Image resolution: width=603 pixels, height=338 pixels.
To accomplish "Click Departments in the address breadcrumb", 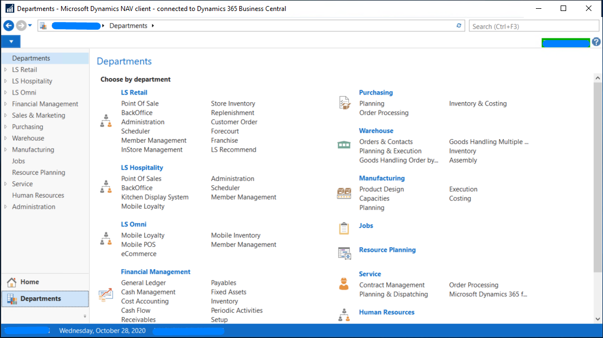I will click(128, 26).
